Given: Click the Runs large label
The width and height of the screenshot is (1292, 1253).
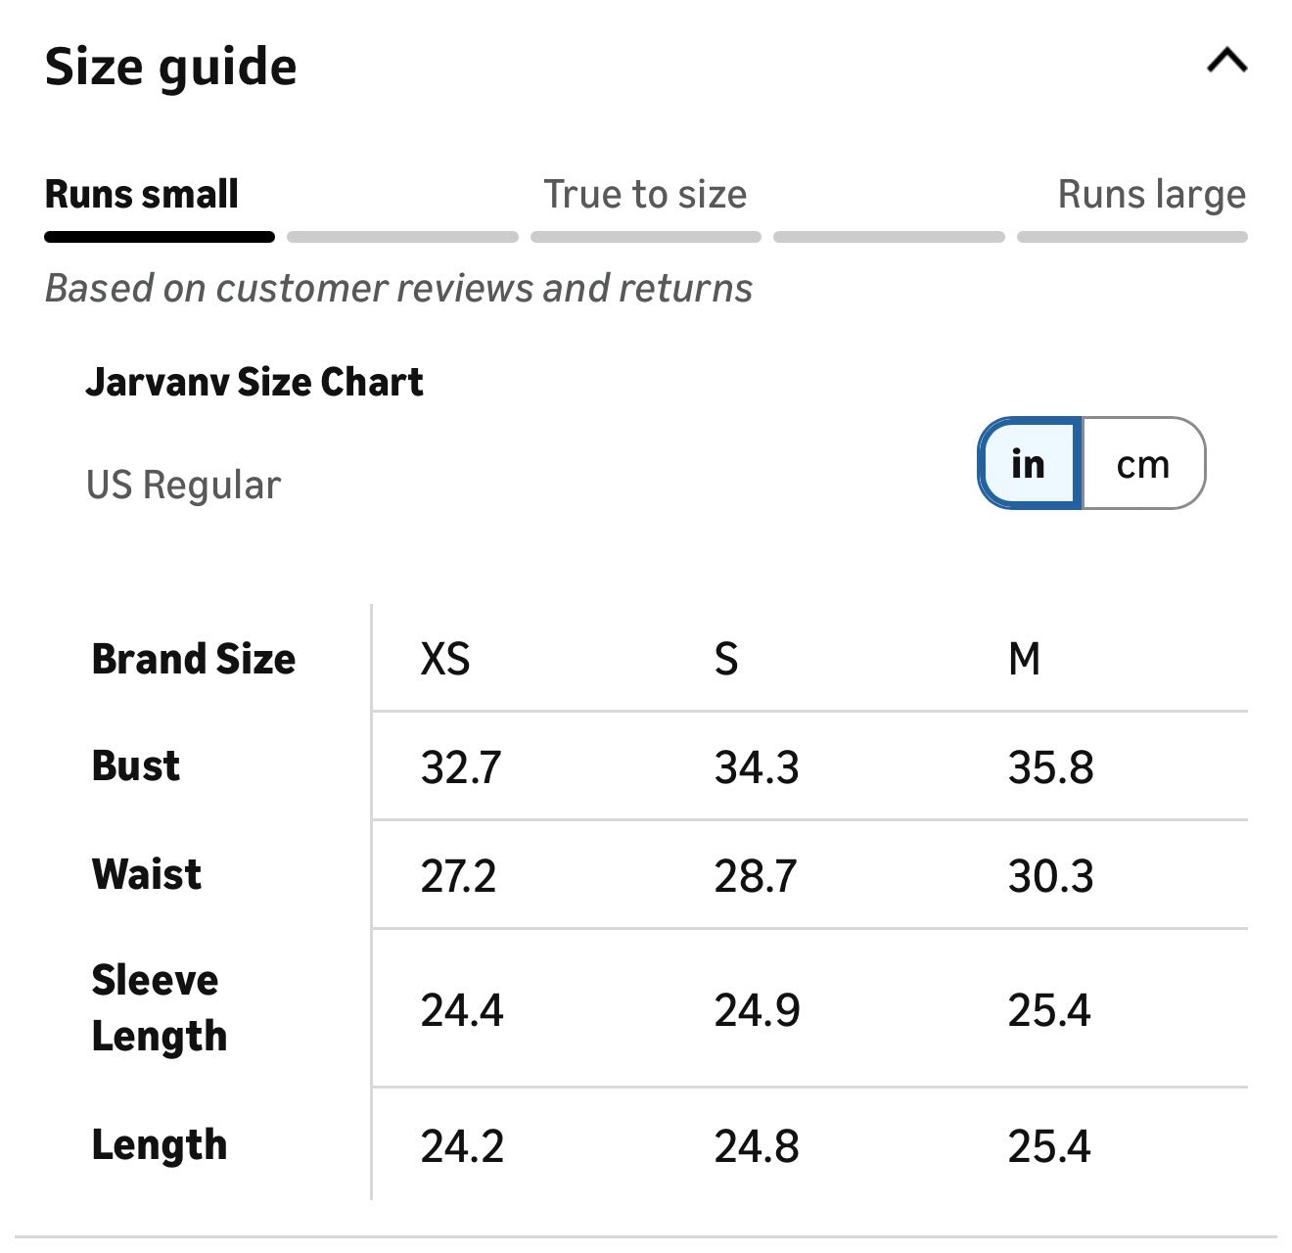Looking at the screenshot, I should click(x=1151, y=194).
